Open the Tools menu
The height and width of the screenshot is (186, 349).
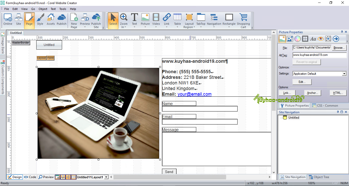pyautogui.click(x=63, y=9)
